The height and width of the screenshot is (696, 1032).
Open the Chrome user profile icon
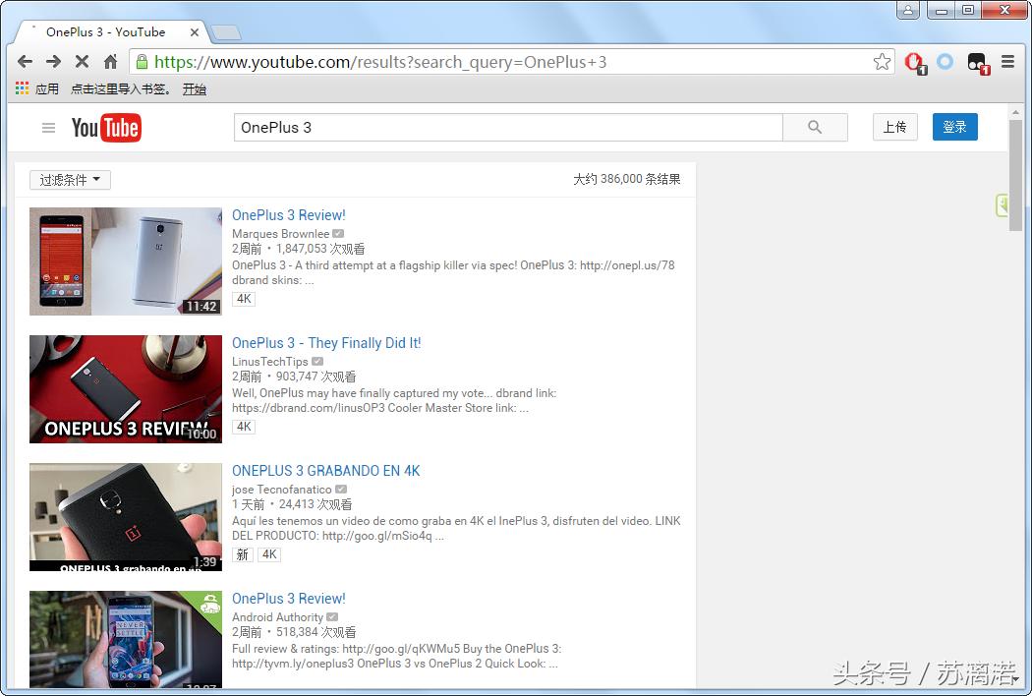tap(907, 10)
